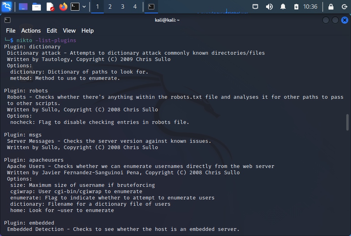Click the log out panel icon
Image resolution: width=351 pixels, height=236 pixels.
(344, 7)
